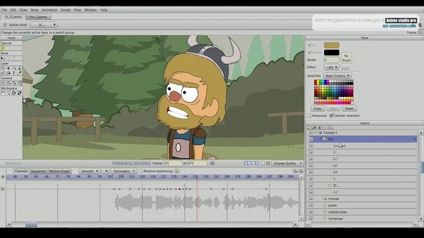The height and width of the screenshot is (238, 424).
Task: Select the third Layer tool in top row
Action: (x=14, y=69)
